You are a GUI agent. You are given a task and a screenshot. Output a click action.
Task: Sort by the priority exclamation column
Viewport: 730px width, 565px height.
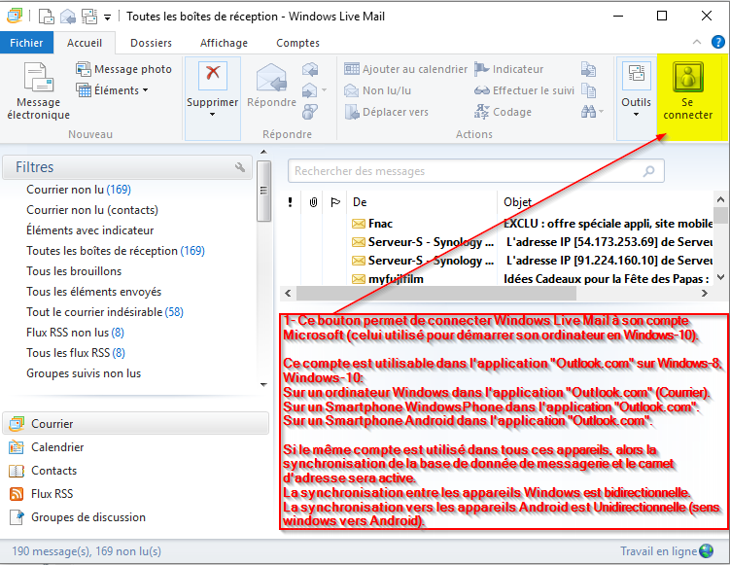[290, 202]
